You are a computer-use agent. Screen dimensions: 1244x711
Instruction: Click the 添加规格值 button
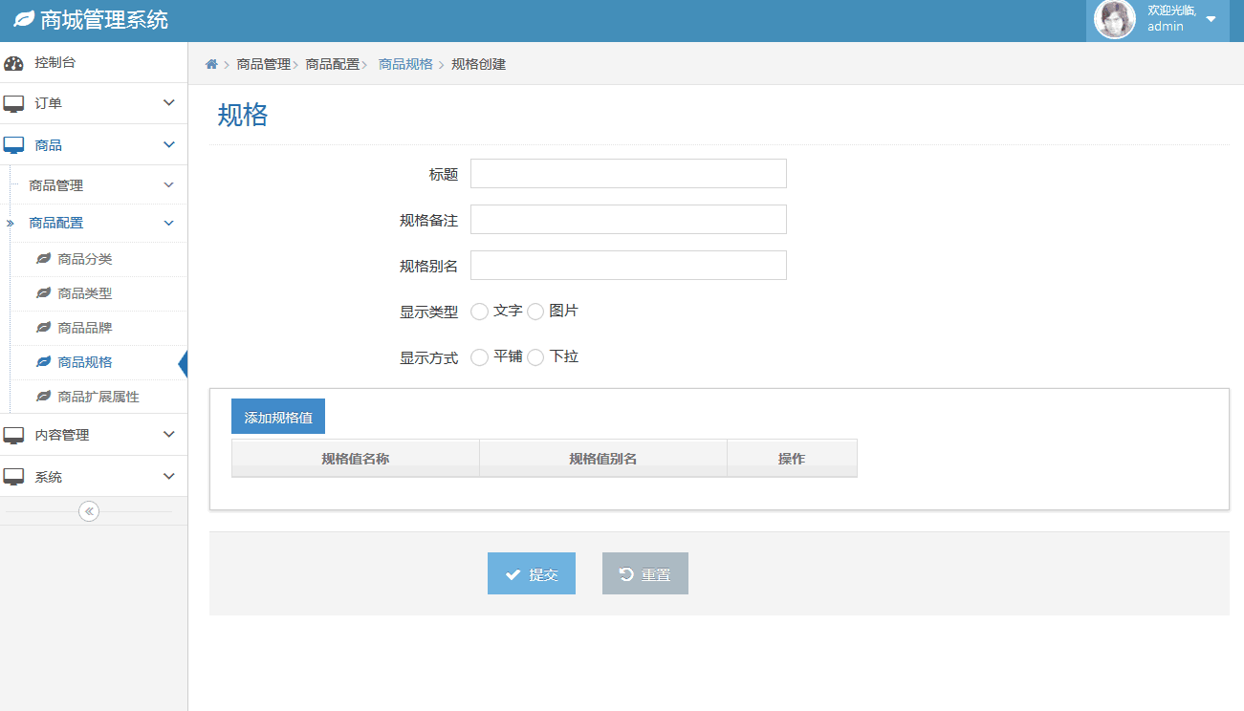tap(278, 417)
